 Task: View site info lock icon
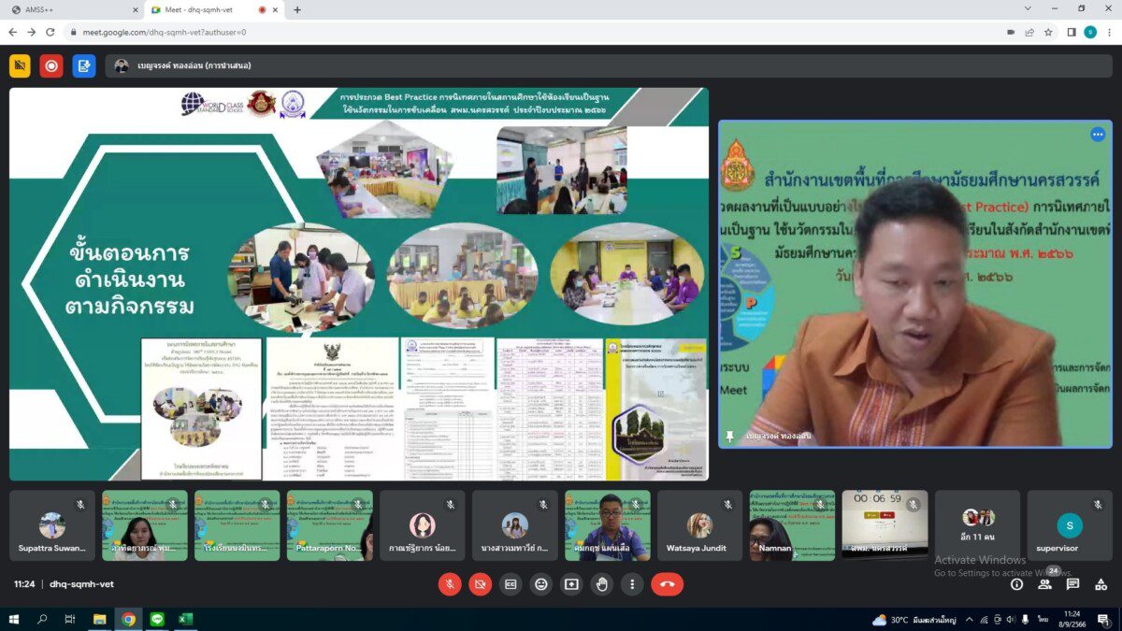pos(73,32)
